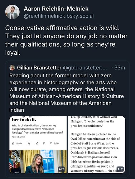The width and height of the screenshot is (135, 179).
Task: Click the share arrow icon in article
Action: click(37, 144)
